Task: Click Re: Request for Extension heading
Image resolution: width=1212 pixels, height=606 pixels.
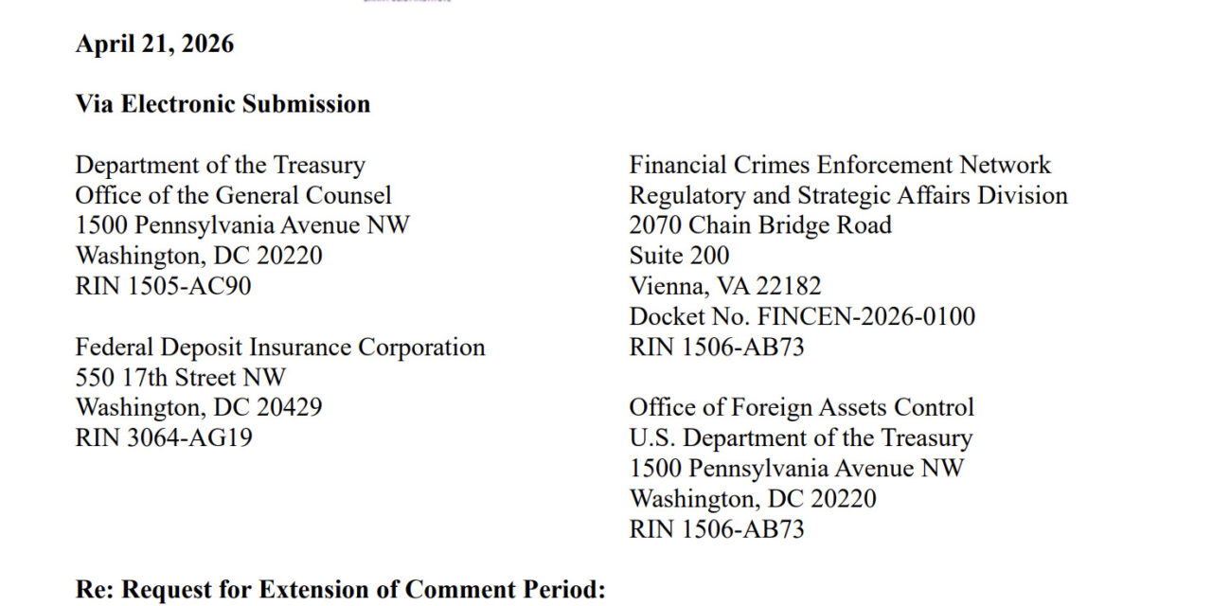Action: click(340, 589)
